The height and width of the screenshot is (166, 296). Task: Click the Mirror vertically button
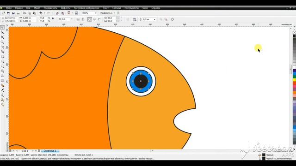[x=83, y=19]
